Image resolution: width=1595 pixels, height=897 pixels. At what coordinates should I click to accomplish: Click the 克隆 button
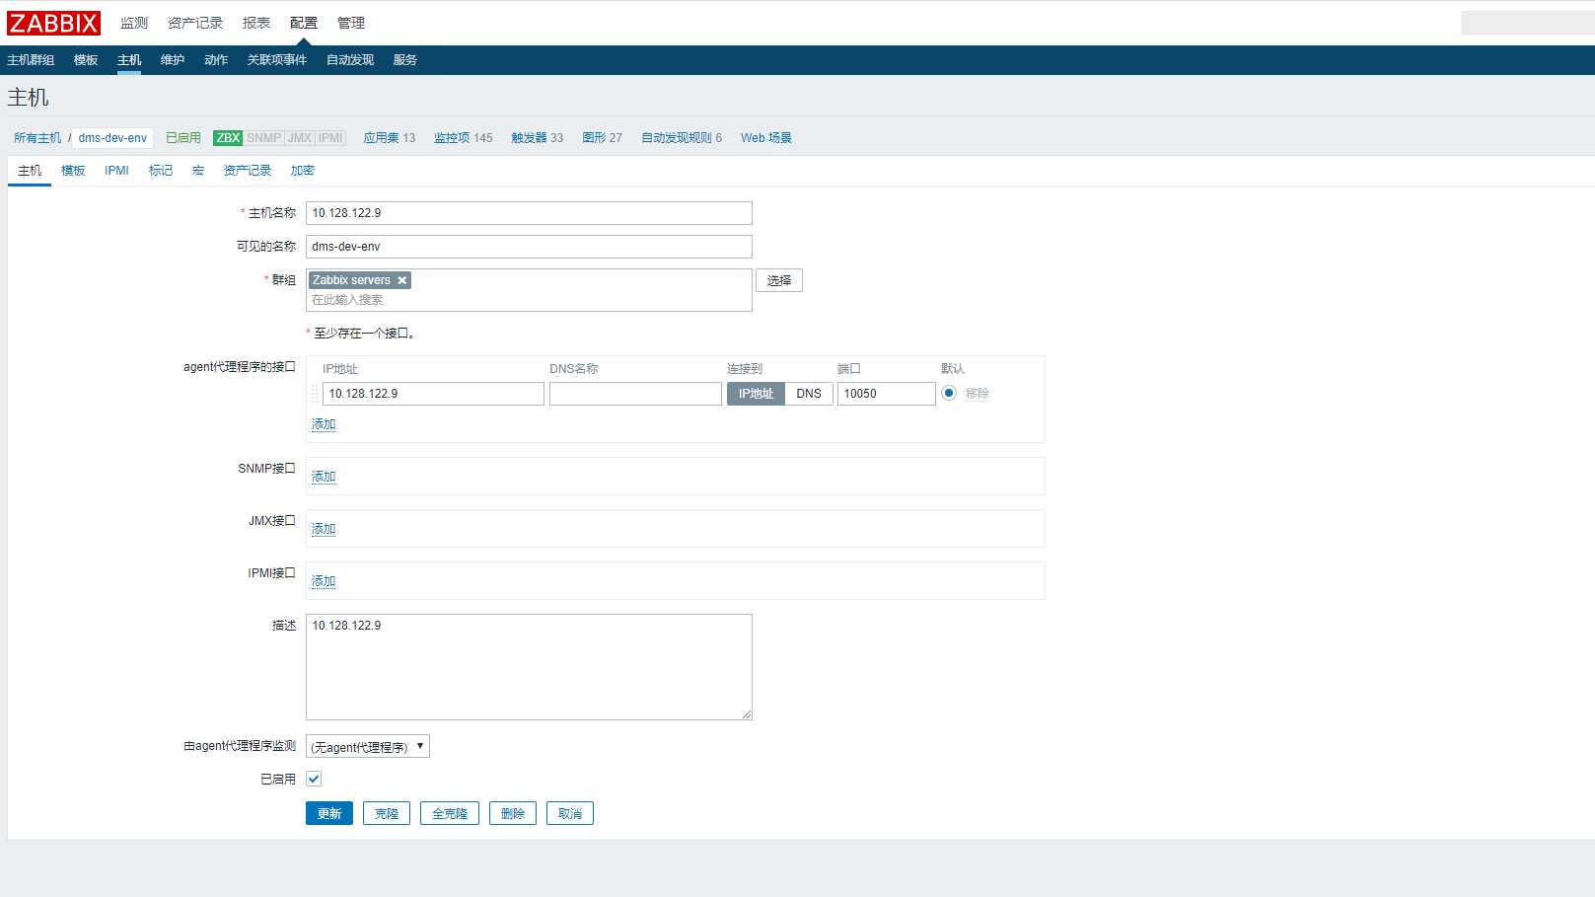coord(387,813)
